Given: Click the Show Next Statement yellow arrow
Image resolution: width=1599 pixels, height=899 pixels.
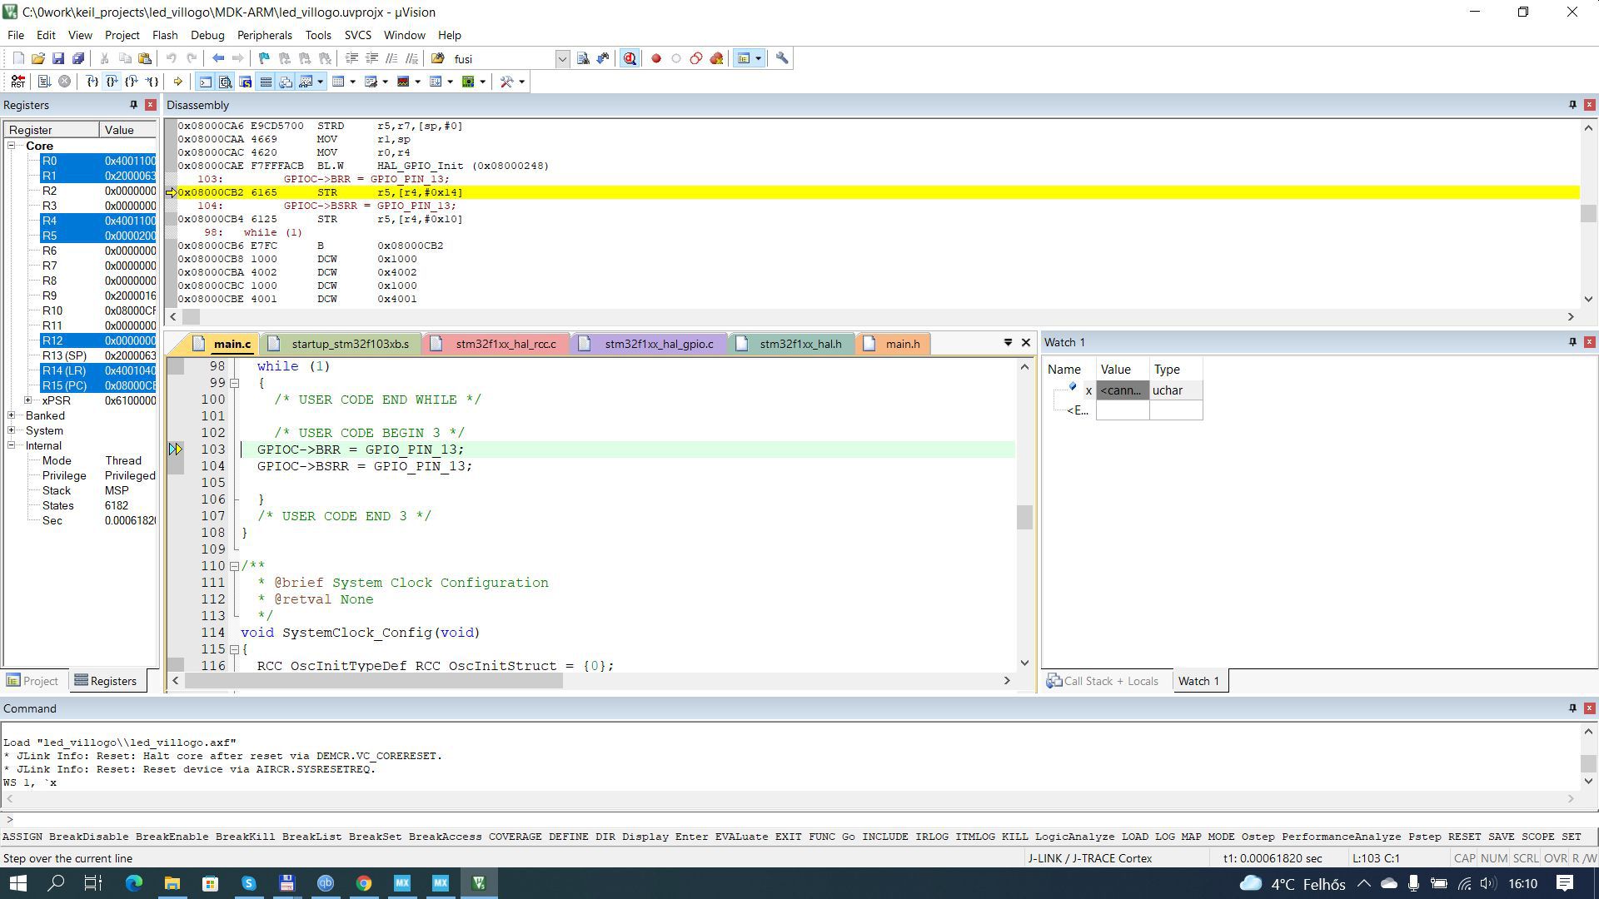Looking at the screenshot, I should 177,82.
